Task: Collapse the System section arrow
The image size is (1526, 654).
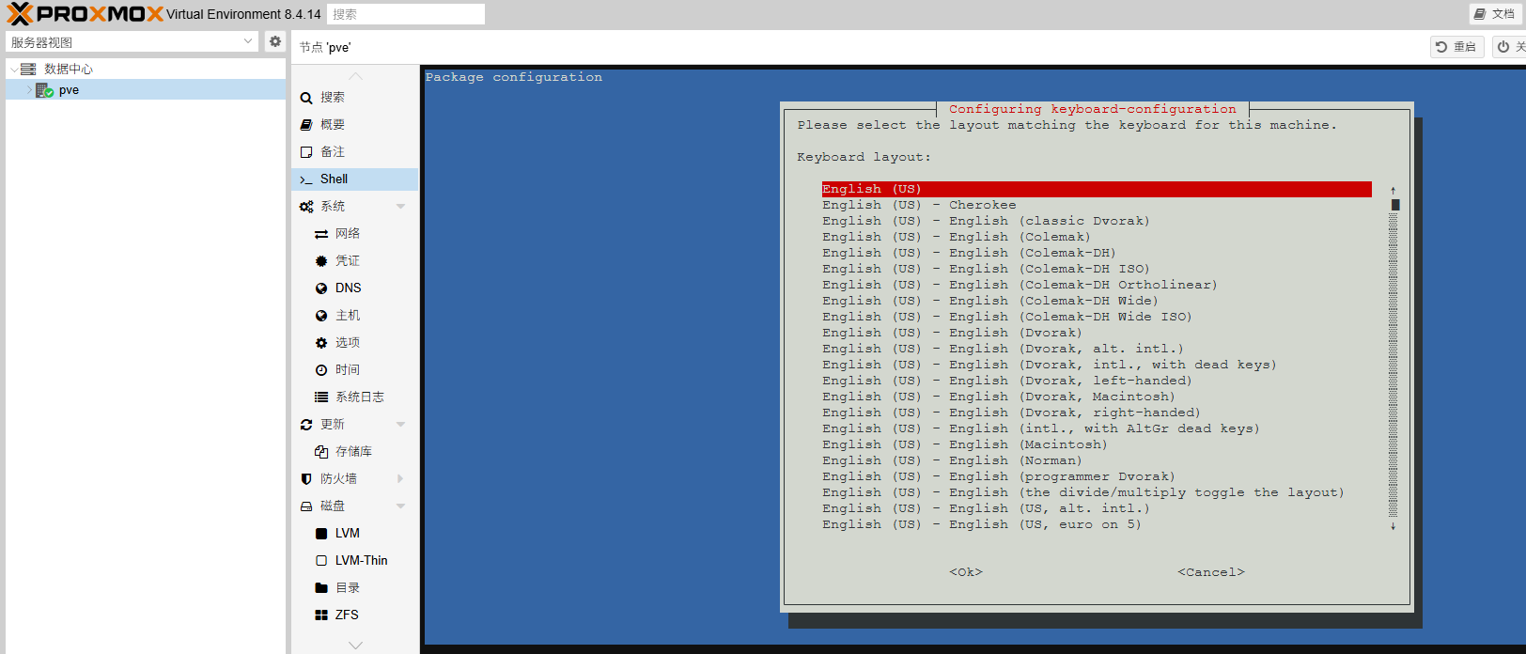Action: tap(401, 207)
